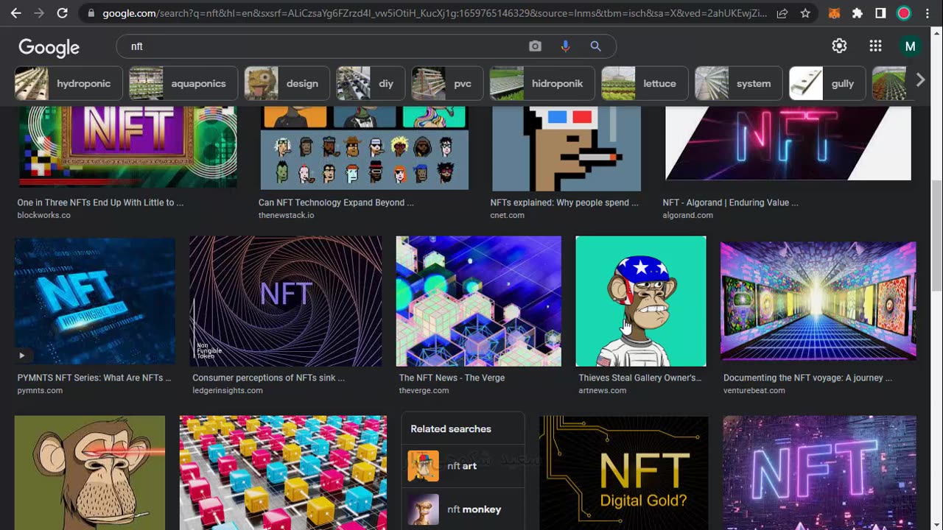Image resolution: width=943 pixels, height=530 pixels.
Task: Open the Extensions puzzle icon
Action: 857,13
